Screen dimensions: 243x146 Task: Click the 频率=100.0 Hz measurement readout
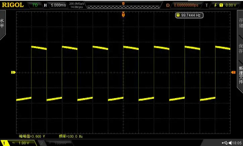[x=71, y=136]
